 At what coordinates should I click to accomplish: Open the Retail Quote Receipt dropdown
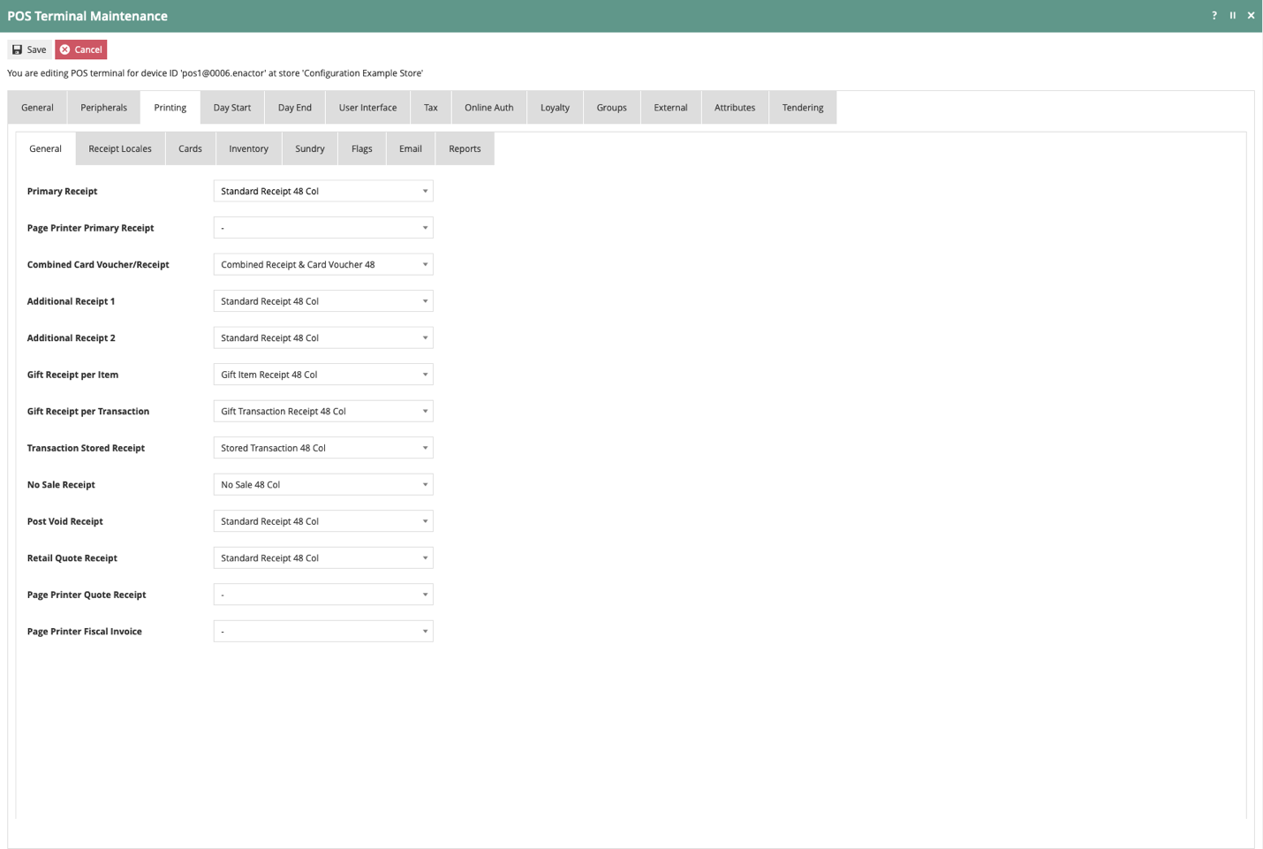323,557
